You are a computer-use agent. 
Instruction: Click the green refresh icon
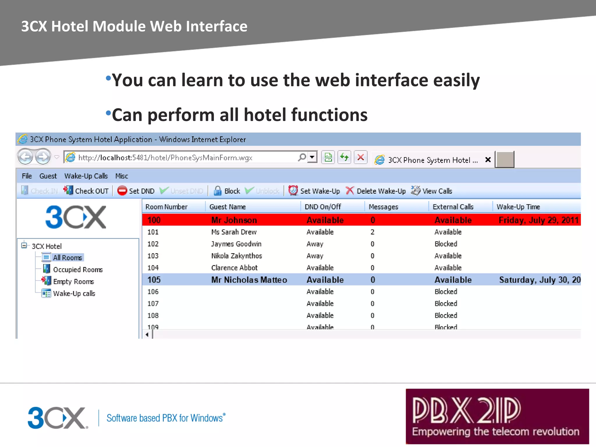click(344, 157)
